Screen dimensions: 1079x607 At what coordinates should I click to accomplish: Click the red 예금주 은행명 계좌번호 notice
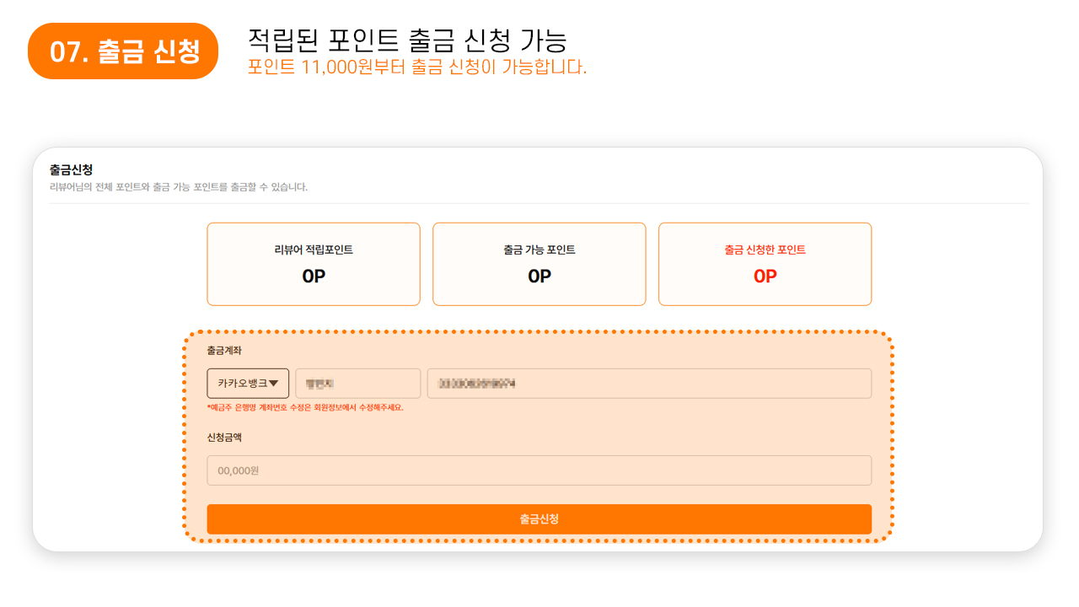tap(305, 407)
